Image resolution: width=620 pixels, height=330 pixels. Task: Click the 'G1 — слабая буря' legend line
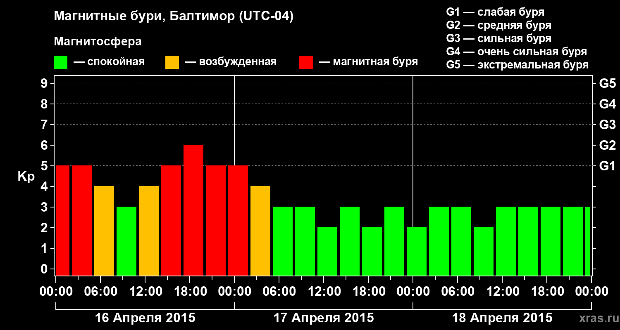click(x=495, y=12)
